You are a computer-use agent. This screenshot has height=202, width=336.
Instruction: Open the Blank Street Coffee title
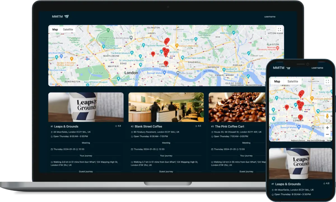tap(148, 126)
